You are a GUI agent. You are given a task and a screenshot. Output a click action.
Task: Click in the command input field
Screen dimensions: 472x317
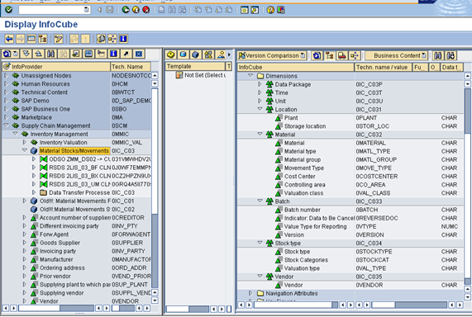coord(51,10)
